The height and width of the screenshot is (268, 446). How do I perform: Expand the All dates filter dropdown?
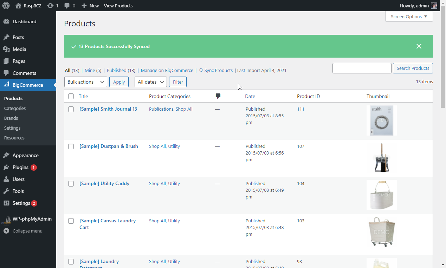[150, 82]
